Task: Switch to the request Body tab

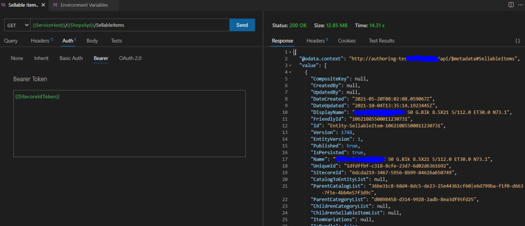Action: pos(92,41)
